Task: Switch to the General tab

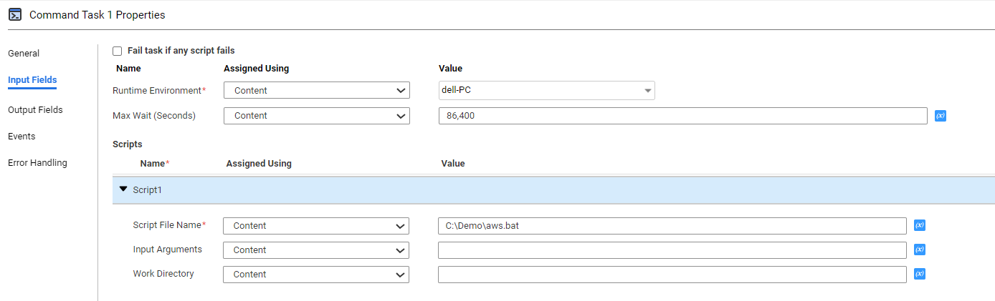Action: [24, 54]
